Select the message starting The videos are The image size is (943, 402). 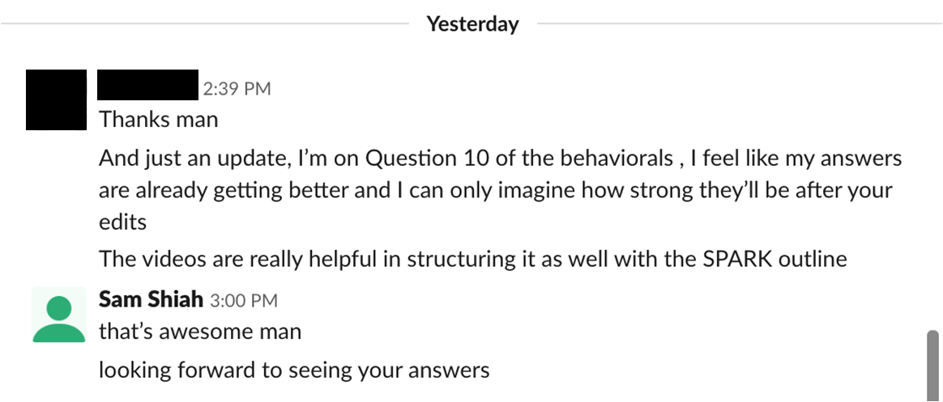472,259
